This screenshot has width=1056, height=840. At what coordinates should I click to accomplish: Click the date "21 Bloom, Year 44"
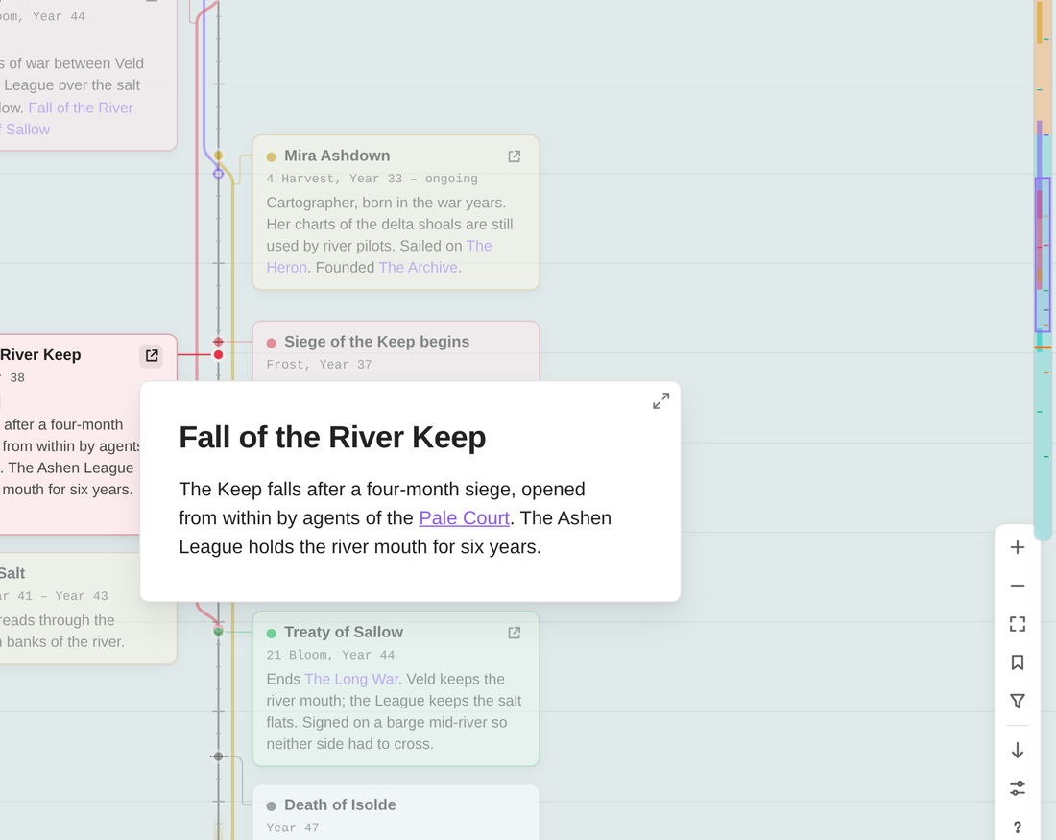(x=330, y=655)
